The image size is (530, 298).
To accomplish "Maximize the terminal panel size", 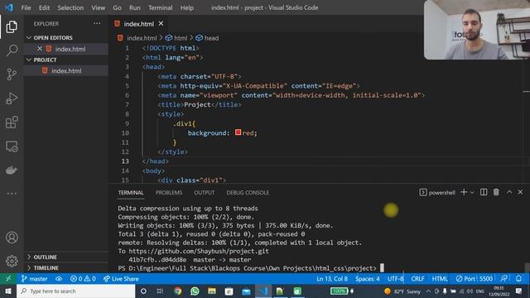I will 509,192.
